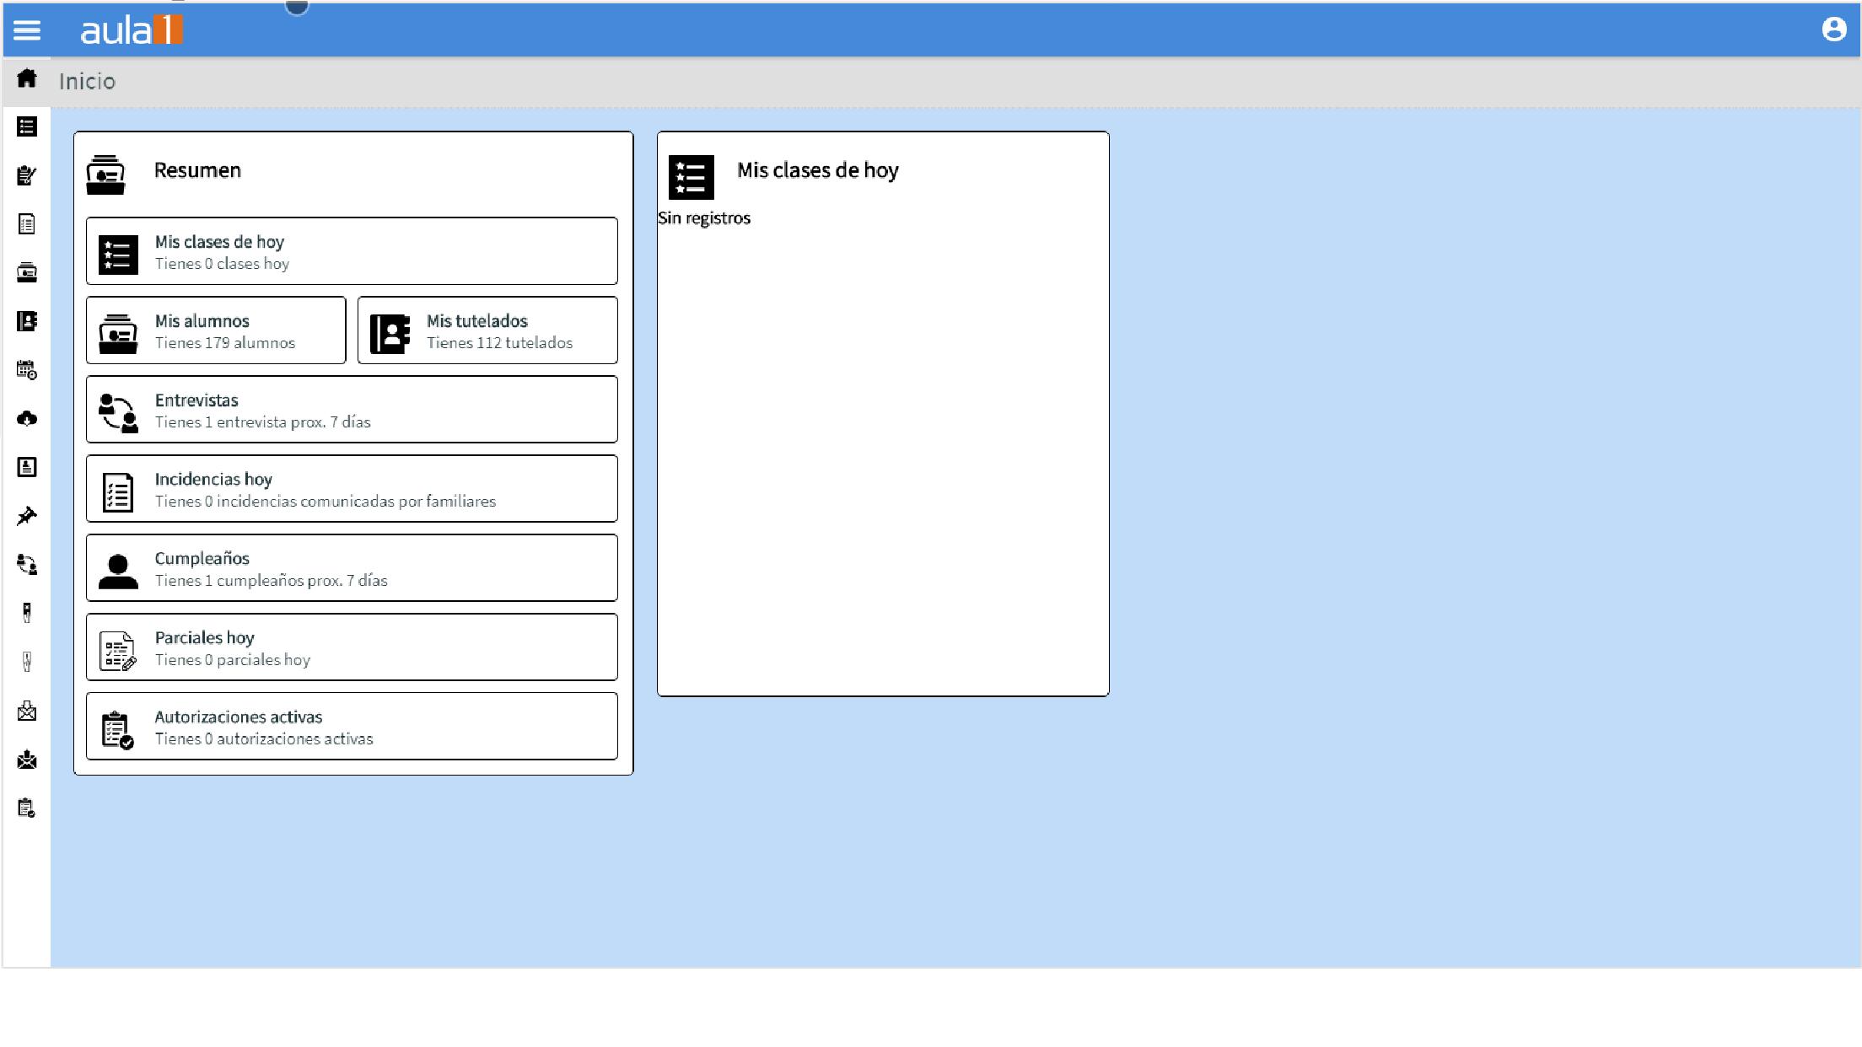Click the Mis clases de hoy panel header icon

(x=691, y=177)
